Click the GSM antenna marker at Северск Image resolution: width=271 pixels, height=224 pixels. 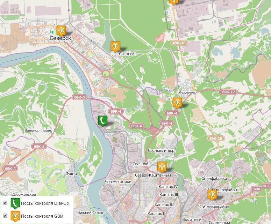tap(61, 30)
